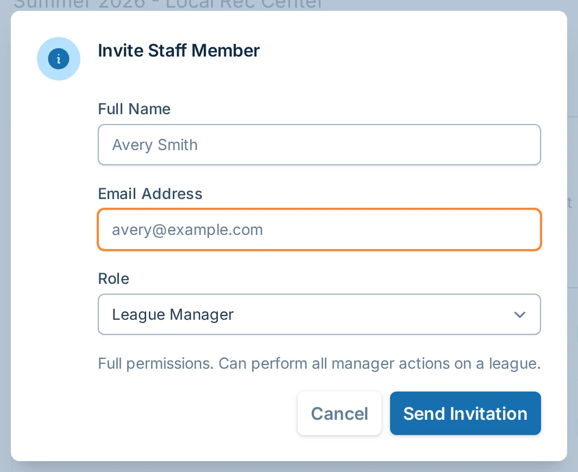This screenshot has width=578, height=472.
Task: Click the Full Name label
Action: point(134,109)
